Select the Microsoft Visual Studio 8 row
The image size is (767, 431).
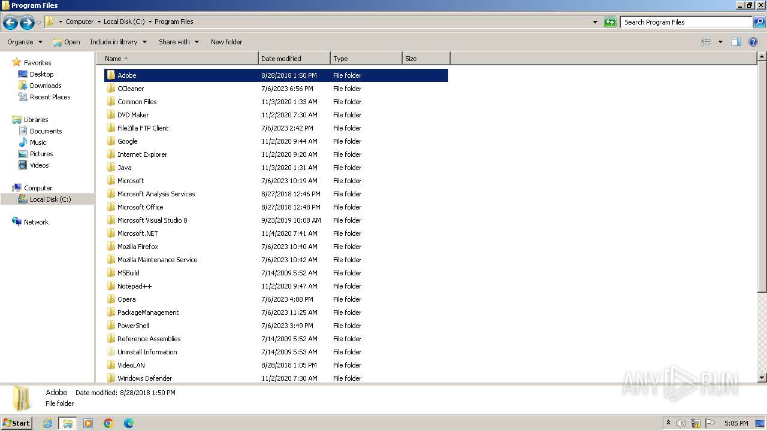276,220
